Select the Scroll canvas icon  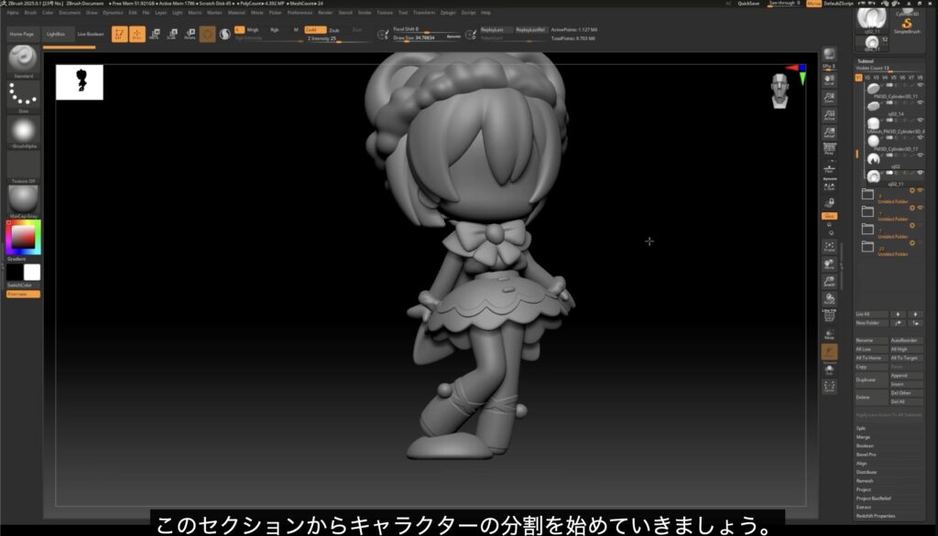coord(829,80)
